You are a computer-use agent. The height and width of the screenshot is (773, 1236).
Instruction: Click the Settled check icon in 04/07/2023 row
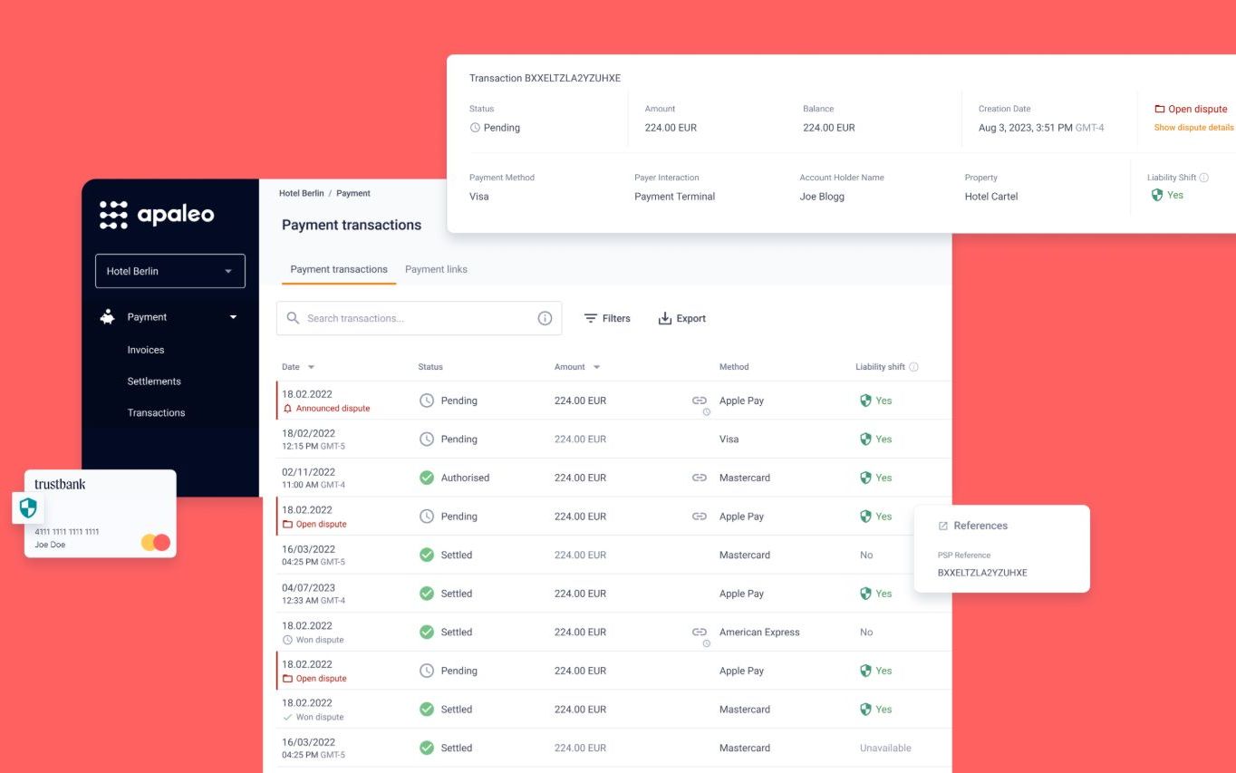click(427, 594)
